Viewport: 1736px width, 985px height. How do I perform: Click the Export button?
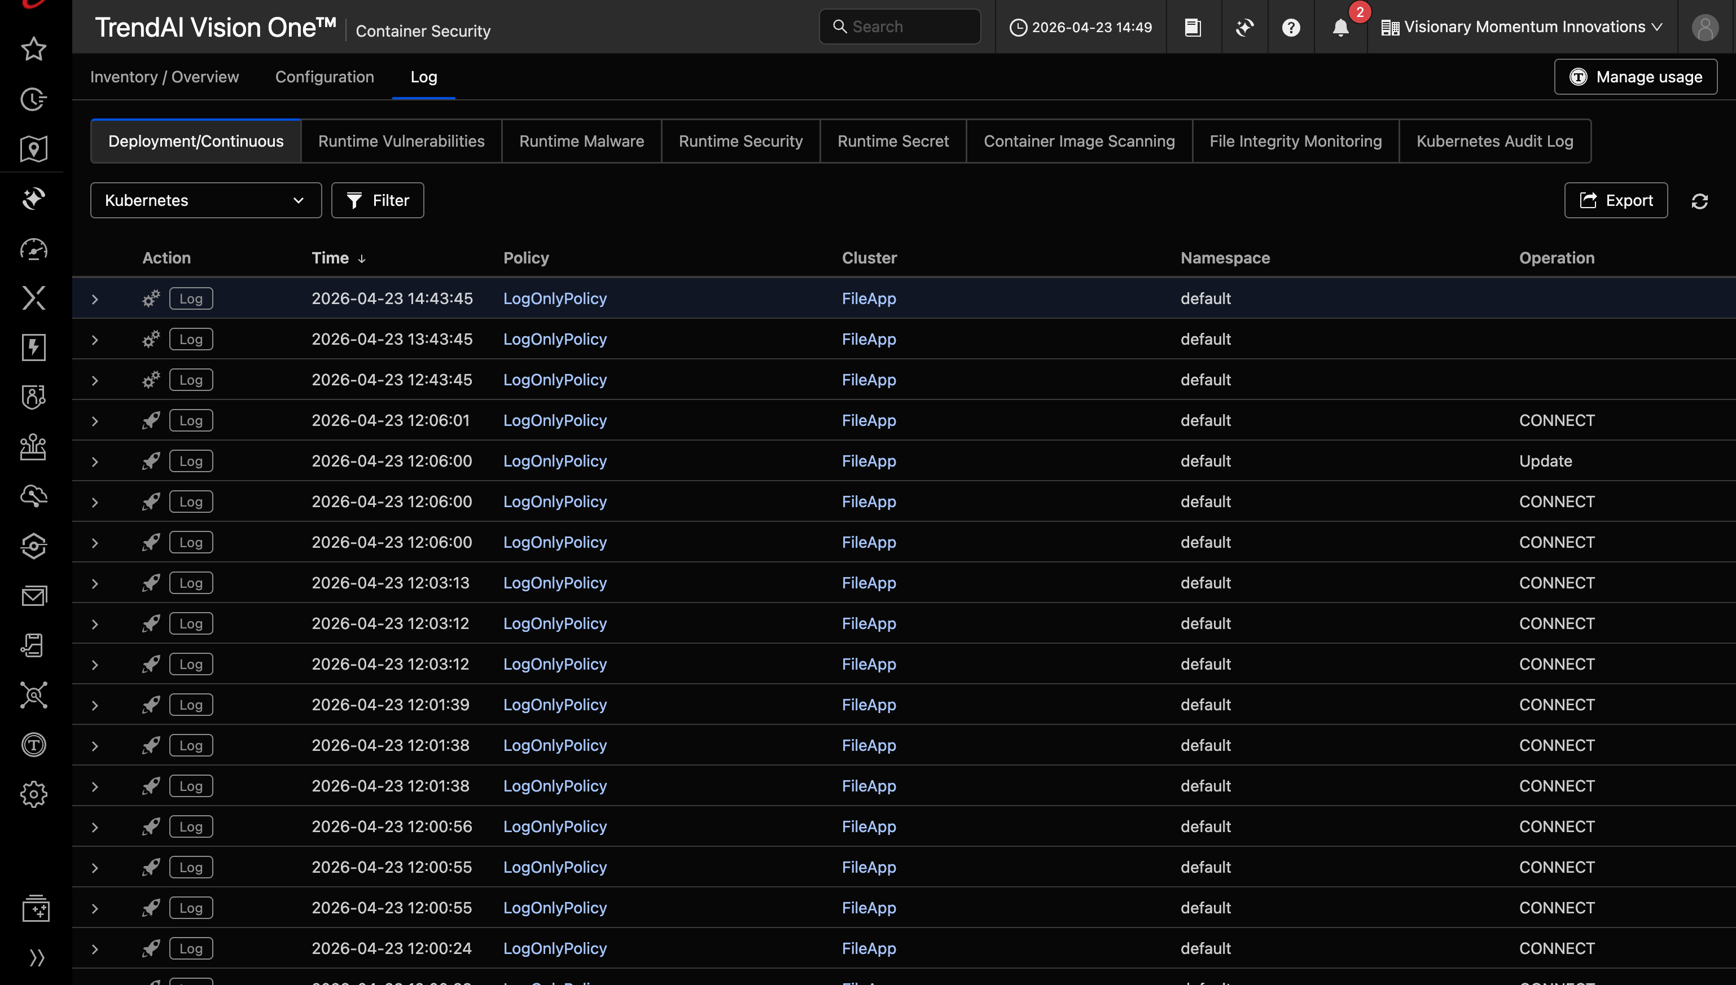tap(1616, 200)
